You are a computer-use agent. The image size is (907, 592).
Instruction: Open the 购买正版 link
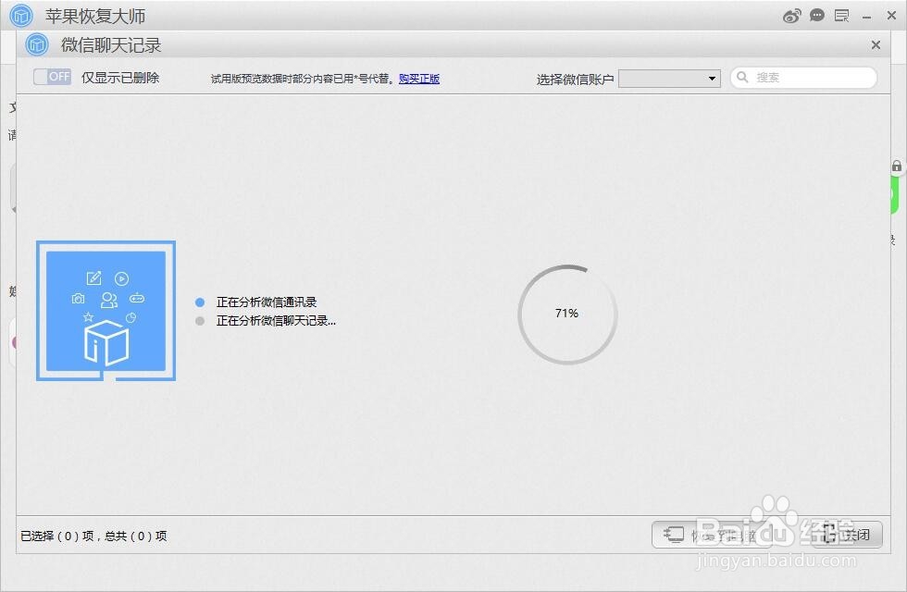click(418, 79)
